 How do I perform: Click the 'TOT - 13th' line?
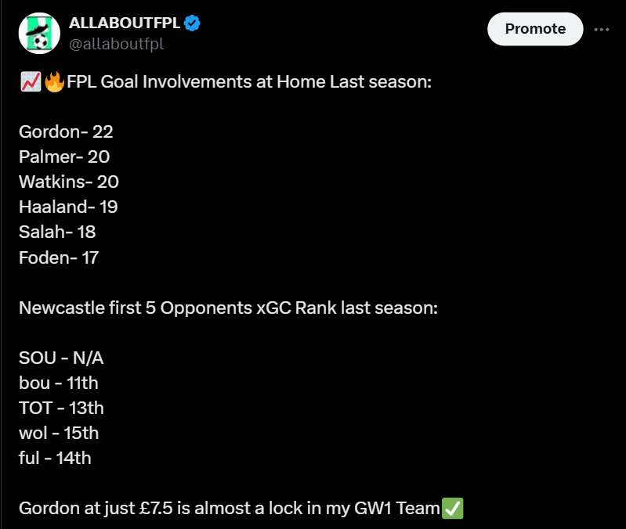[61, 408]
